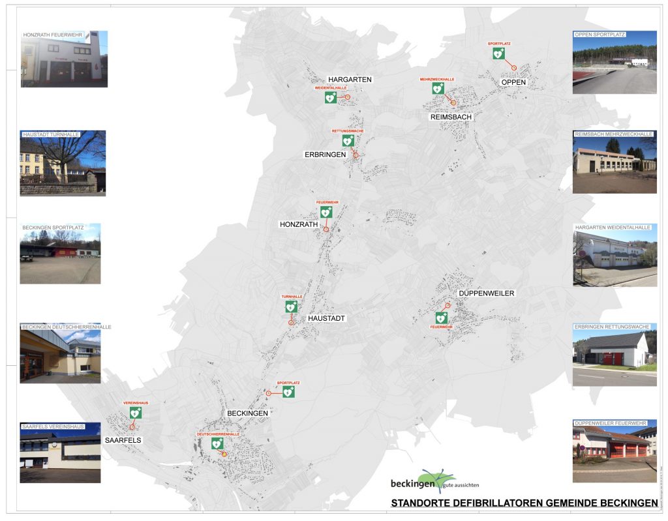
Task: Select the 'DÜPPENWEILER FEUERWEHR' photo caption
Action: coord(611,423)
